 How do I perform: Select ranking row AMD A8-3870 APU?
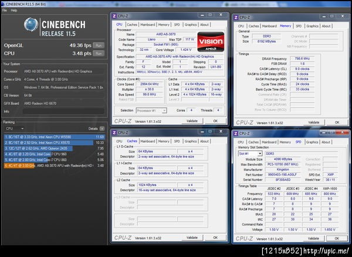(x=55, y=166)
